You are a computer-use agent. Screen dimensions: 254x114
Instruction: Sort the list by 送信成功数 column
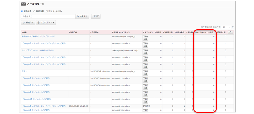click(168, 32)
